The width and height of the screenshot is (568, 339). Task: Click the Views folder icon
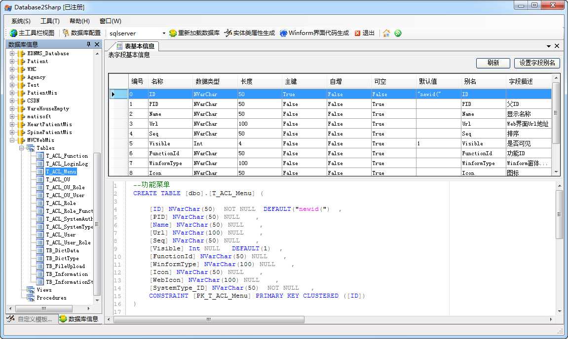coord(31,290)
